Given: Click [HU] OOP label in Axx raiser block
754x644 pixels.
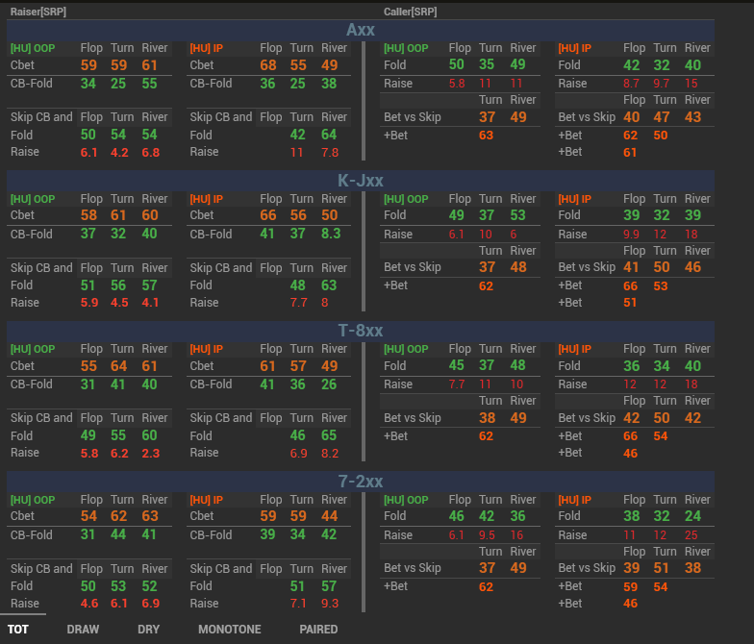Looking at the screenshot, I should tap(33, 48).
